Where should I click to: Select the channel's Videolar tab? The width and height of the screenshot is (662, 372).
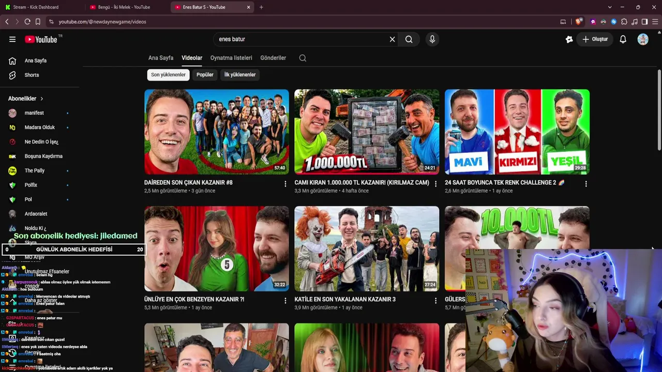click(x=192, y=58)
